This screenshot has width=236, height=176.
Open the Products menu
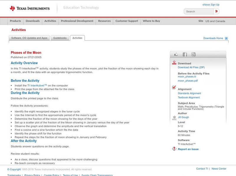click(x=15, y=21)
